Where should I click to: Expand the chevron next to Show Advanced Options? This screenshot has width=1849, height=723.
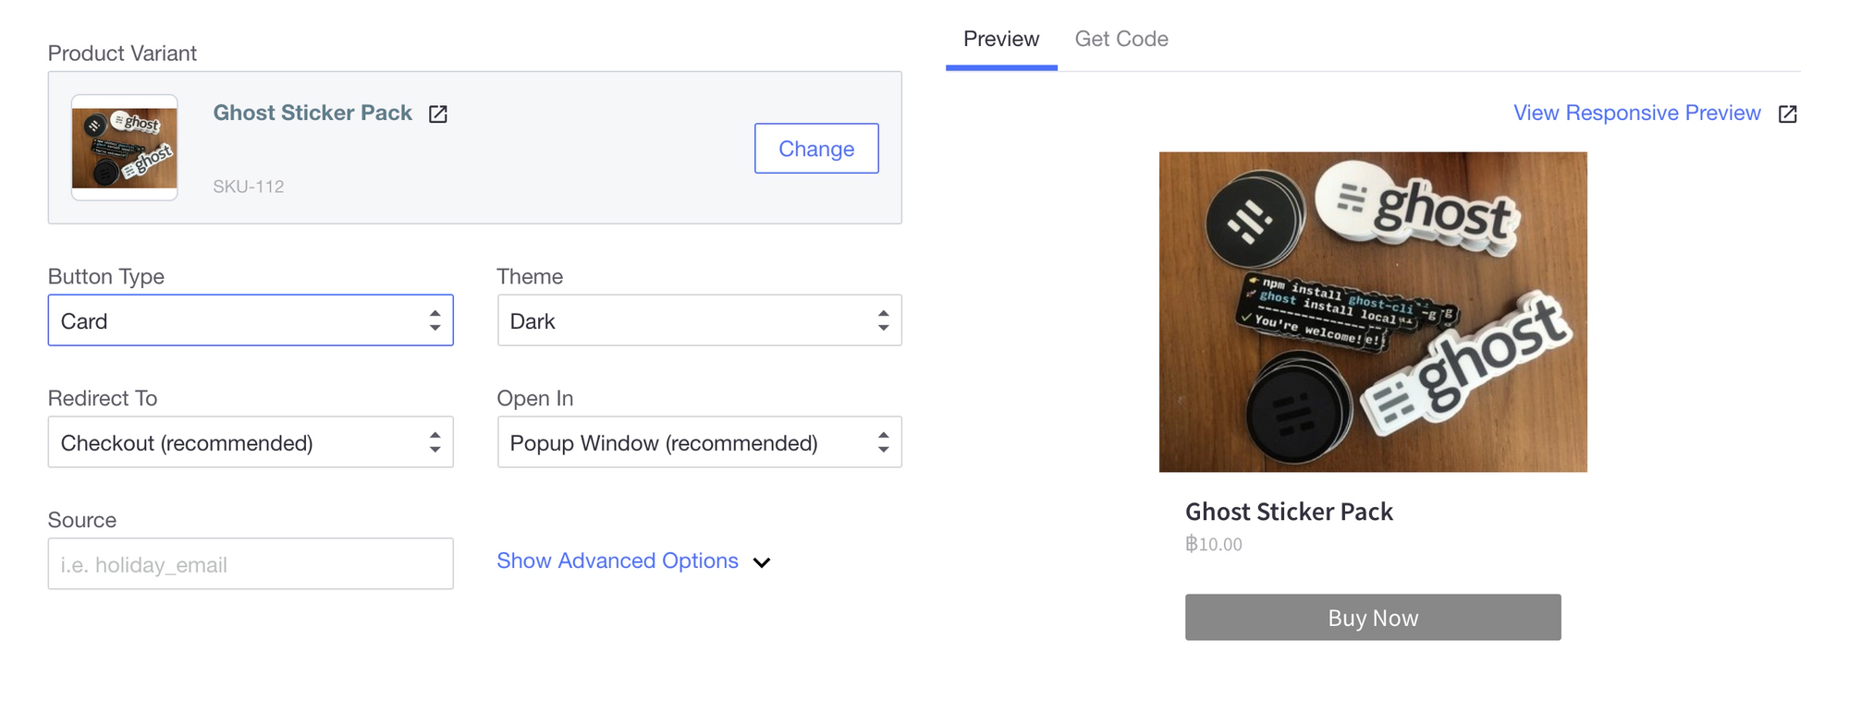point(762,562)
